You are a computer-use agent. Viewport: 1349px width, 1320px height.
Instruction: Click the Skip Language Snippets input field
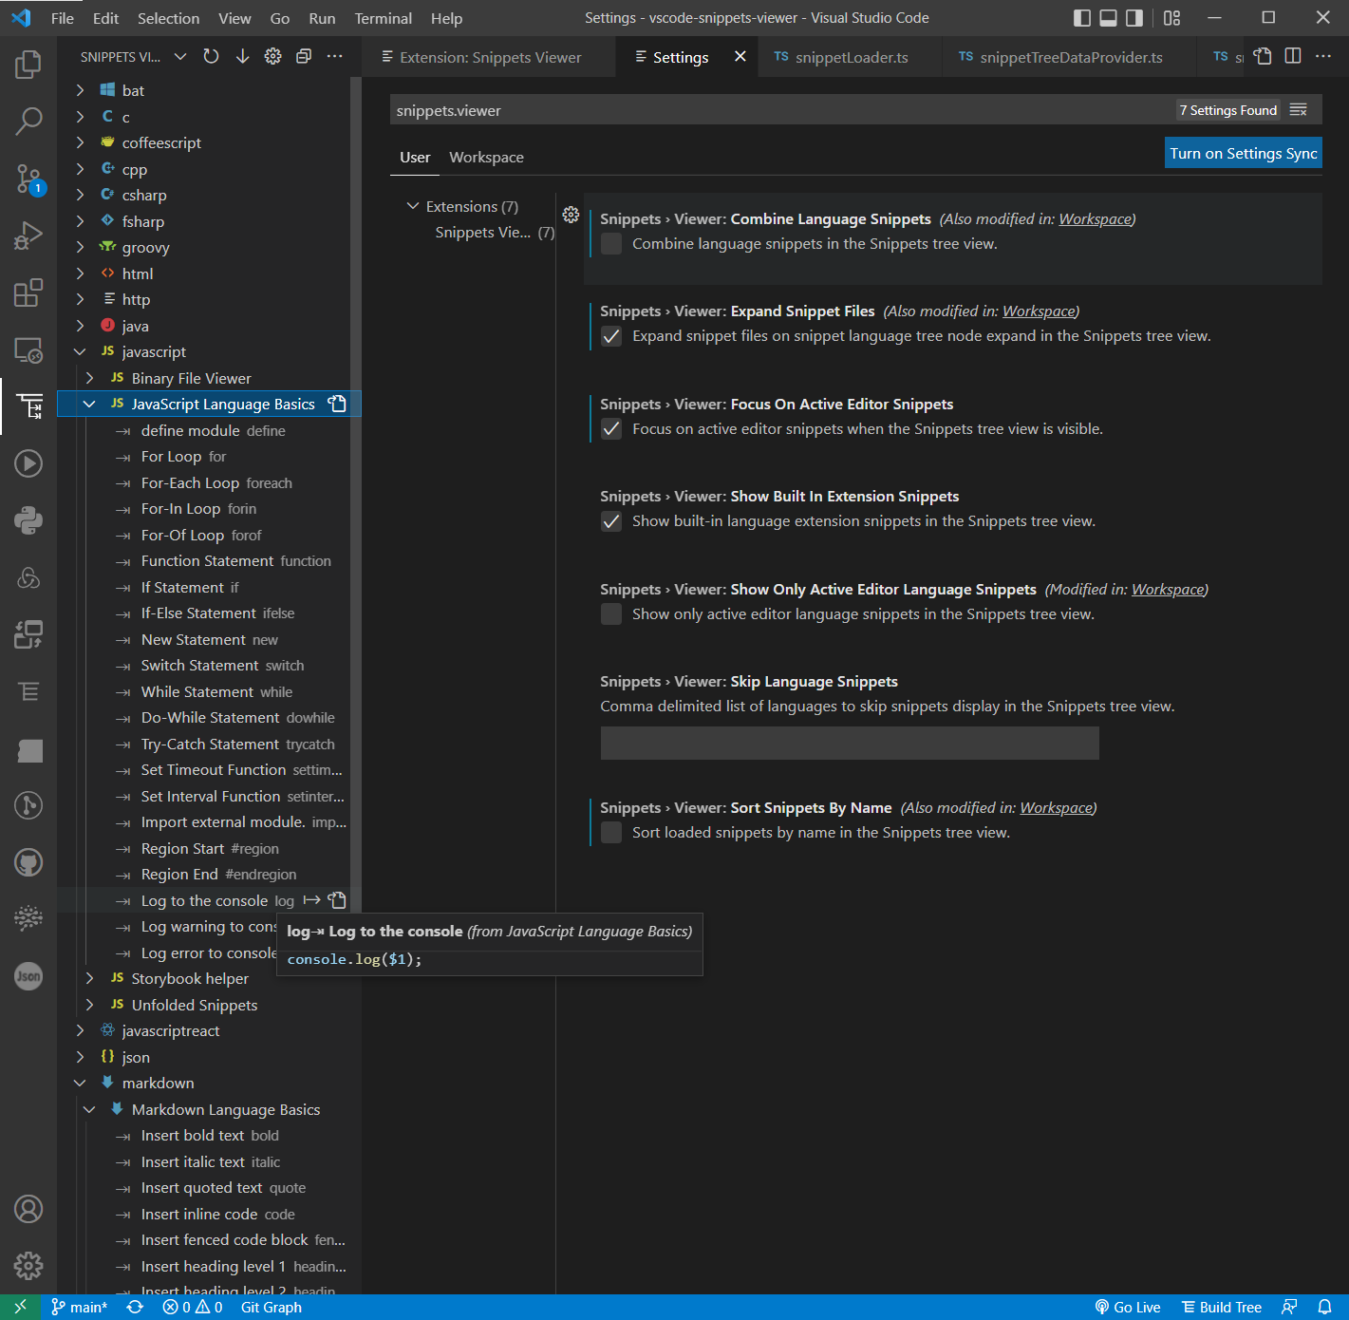pyautogui.click(x=850, y=744)
